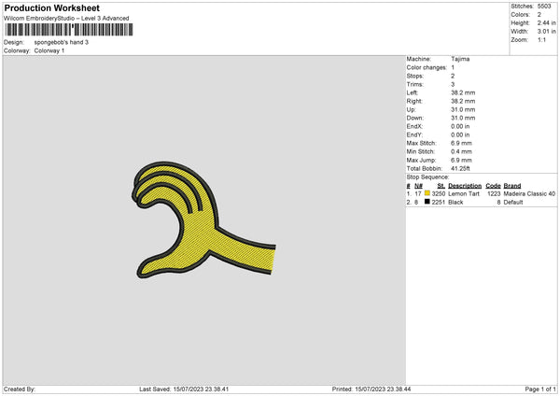
Task: Click the 'Default' brand cell
Action: click(x=513, y=203)
